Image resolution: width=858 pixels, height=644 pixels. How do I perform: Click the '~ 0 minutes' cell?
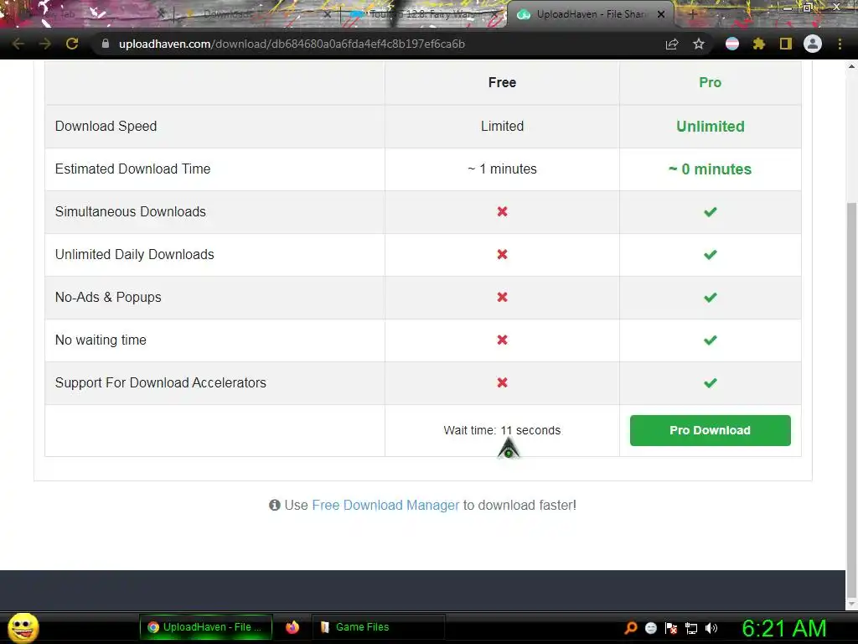[710, 169]
